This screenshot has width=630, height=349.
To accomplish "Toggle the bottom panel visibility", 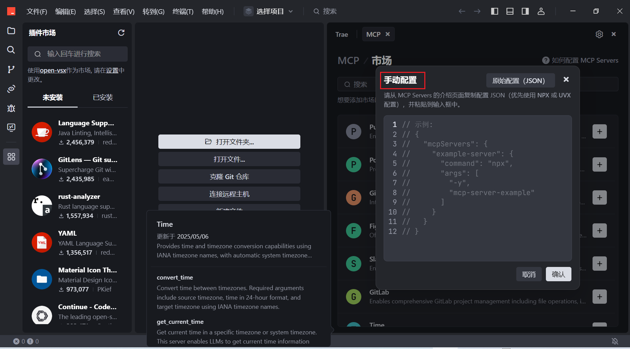I will (x=510, y=11).
